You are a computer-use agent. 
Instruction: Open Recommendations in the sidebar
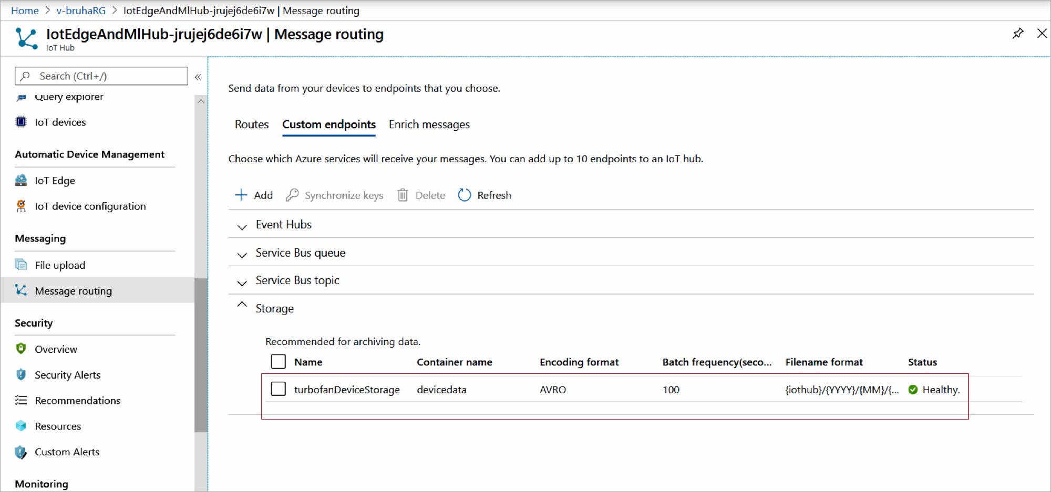(78, 401)
